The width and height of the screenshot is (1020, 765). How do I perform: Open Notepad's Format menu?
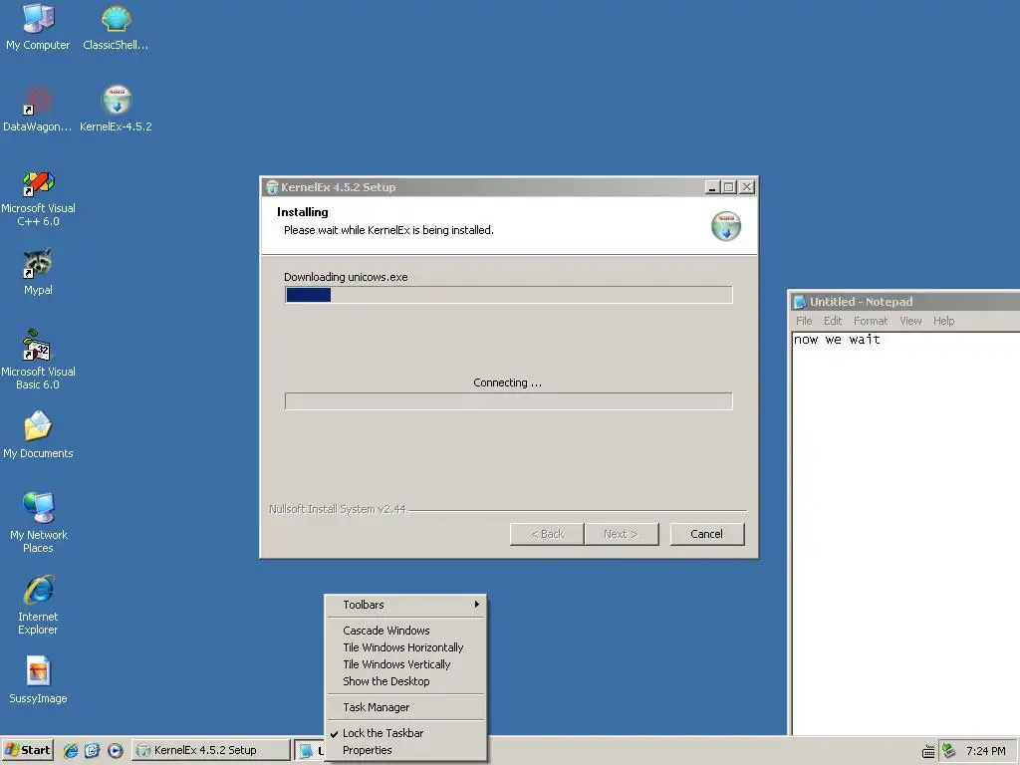[871, 321]
